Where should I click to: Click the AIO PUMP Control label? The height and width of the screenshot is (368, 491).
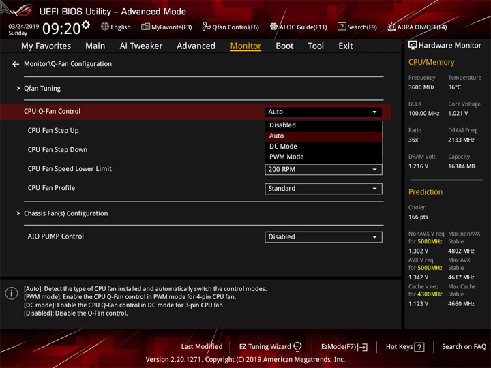(56, 236)
